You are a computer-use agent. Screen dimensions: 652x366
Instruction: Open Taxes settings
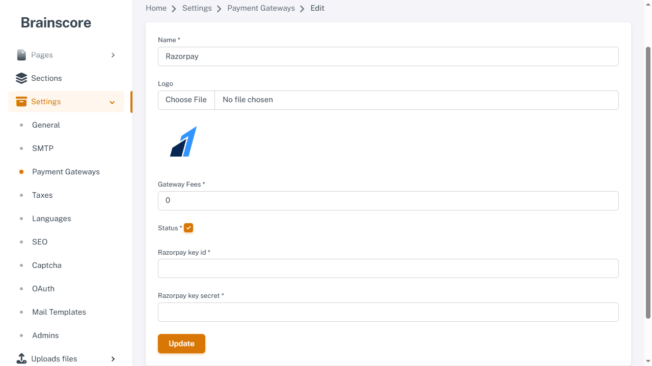pos(42,195)
